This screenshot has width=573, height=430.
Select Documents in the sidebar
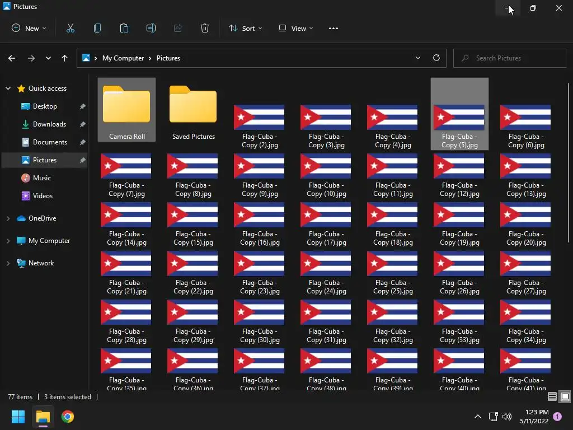[x=50, y=142]
